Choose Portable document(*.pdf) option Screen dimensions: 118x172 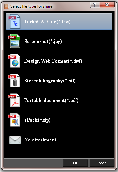[59, 100]
